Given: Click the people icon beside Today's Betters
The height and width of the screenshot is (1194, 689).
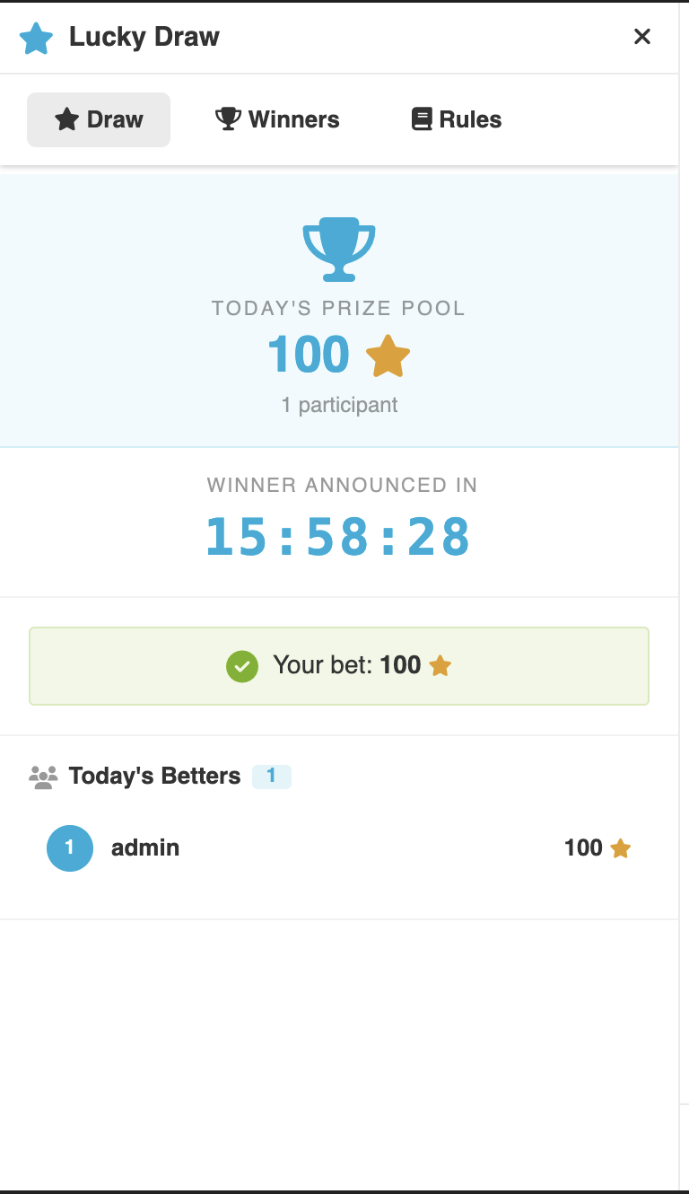Looking at the screenshot, I should [43, 777].
